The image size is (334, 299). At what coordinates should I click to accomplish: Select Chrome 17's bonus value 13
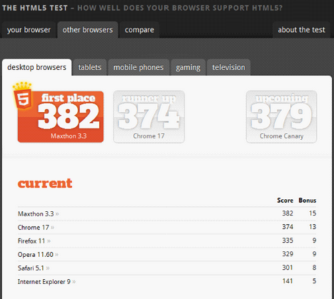(x=313, y=227)
